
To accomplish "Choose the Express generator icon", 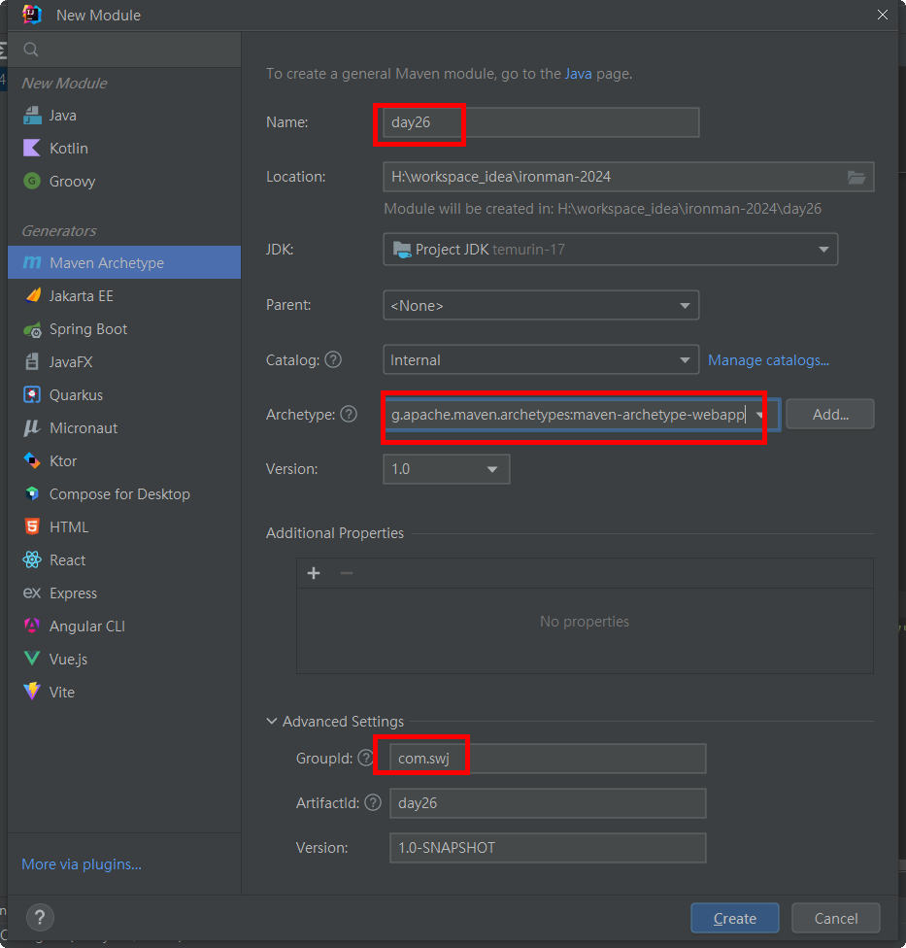I will (32, 592).
